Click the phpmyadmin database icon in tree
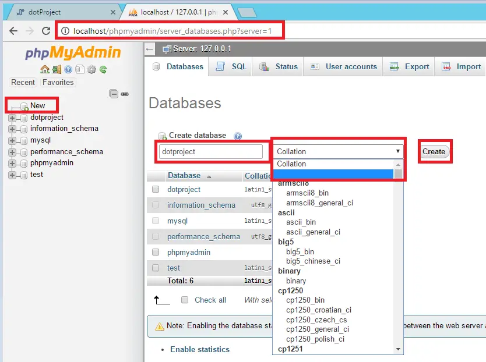 coord(23,164)
